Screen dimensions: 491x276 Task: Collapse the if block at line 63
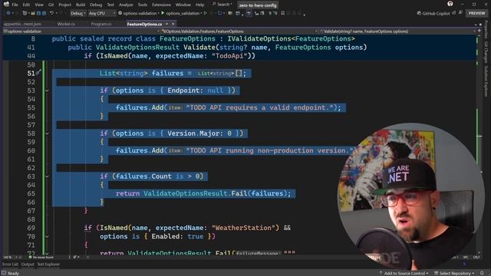click(x=47, y=176)
